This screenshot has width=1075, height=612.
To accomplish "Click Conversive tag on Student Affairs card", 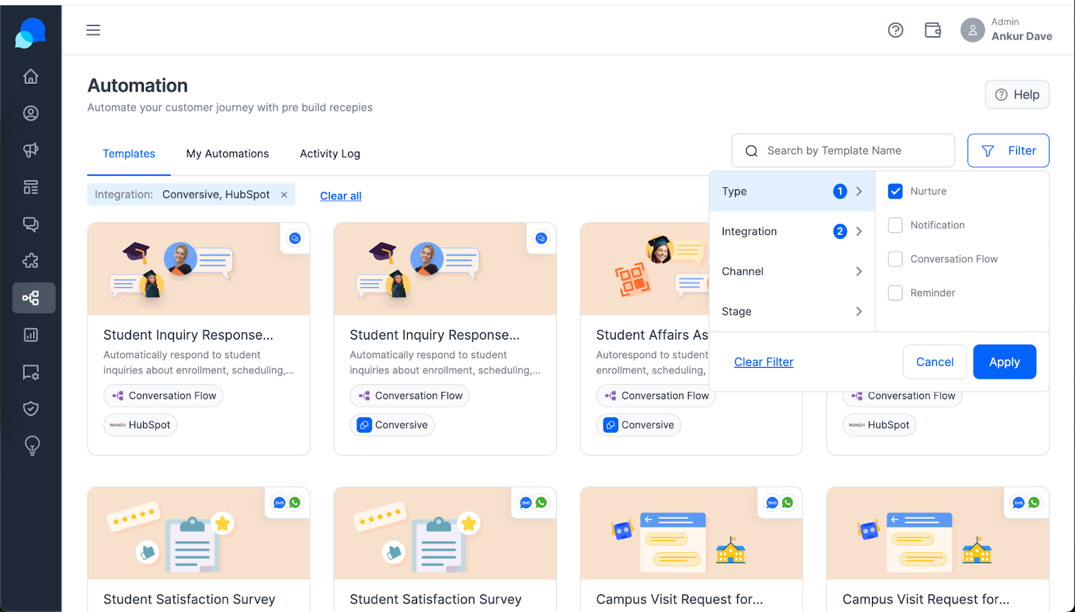I will pyautogui.click(x=638, y=425).
